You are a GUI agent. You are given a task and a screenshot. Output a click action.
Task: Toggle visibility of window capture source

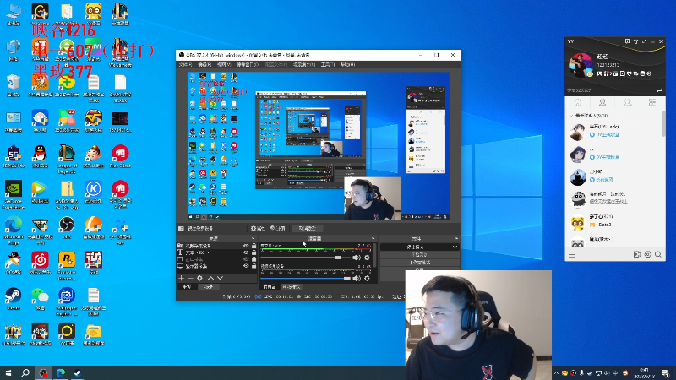point(246,259)
